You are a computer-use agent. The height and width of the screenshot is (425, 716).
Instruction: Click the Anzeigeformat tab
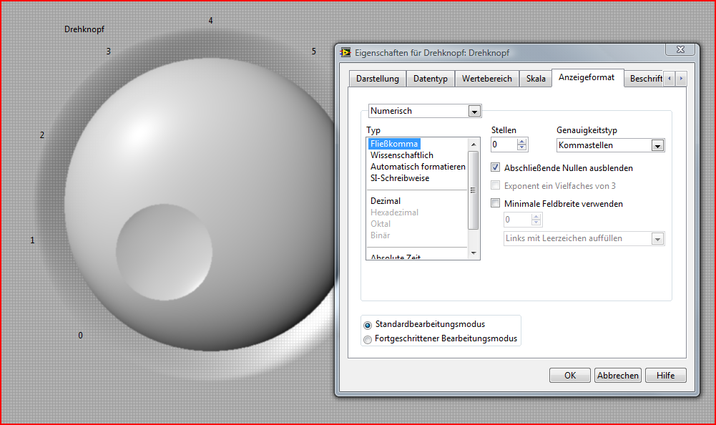(x=587, y=77)
